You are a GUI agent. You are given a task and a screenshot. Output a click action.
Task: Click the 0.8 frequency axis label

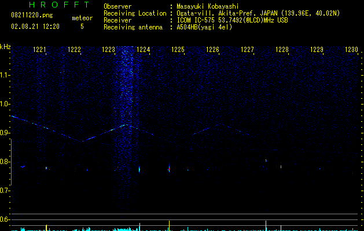pyautogui.click(x=5, y=162)
